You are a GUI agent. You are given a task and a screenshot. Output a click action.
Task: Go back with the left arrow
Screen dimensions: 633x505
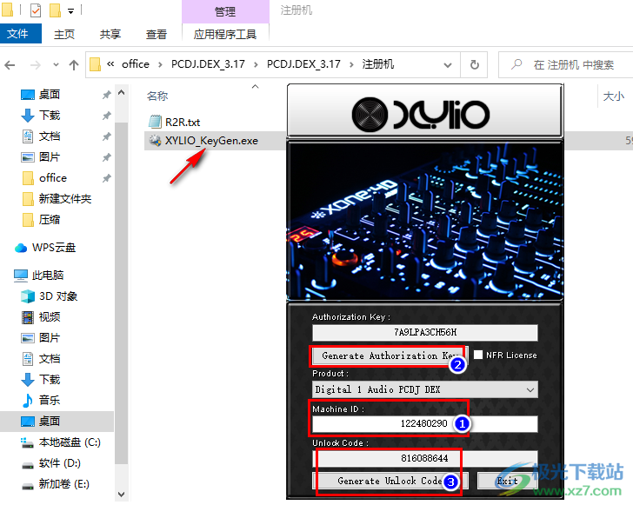[x=10, y=64]
